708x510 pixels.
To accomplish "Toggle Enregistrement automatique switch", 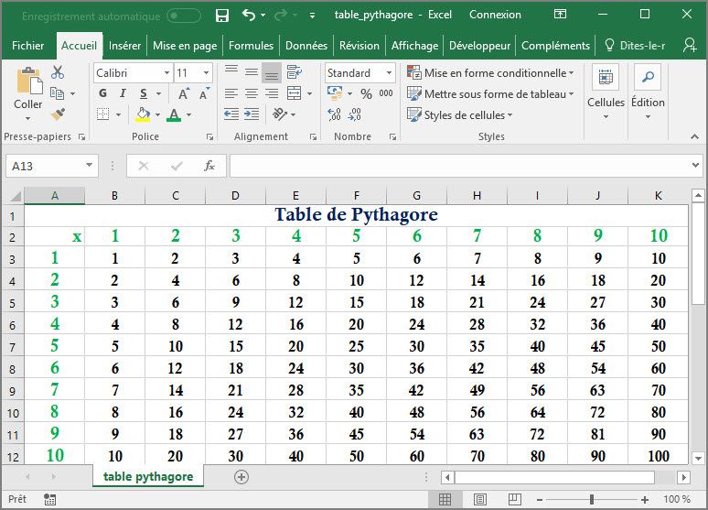I will pos(183,16).
